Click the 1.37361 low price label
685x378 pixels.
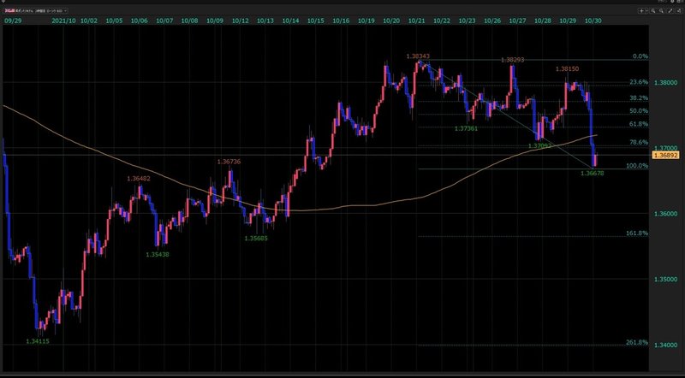click(x=466, y=128)
